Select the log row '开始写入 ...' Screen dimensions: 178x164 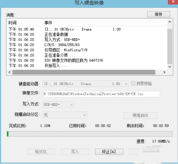[87, 66]
